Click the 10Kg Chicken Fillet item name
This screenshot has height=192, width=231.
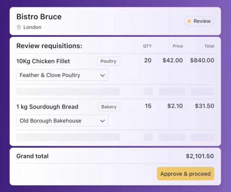(x=43, y=61)
